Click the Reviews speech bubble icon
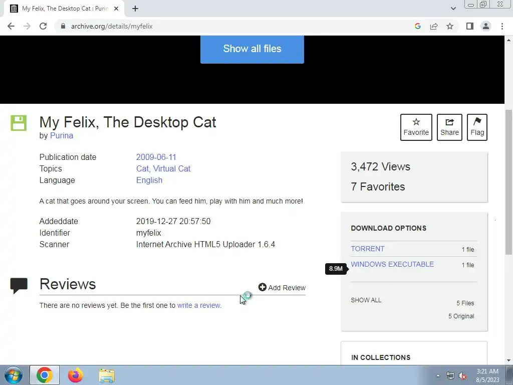Viewport: 513px width, 385px height. [x=19, y=285]
